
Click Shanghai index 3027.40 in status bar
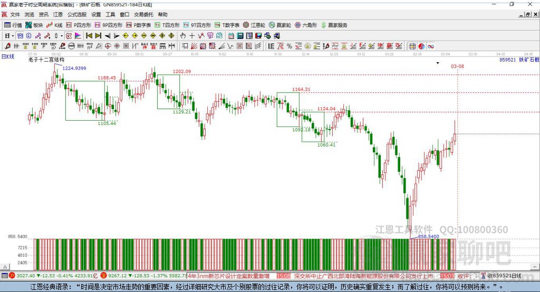tap(25, 276)
